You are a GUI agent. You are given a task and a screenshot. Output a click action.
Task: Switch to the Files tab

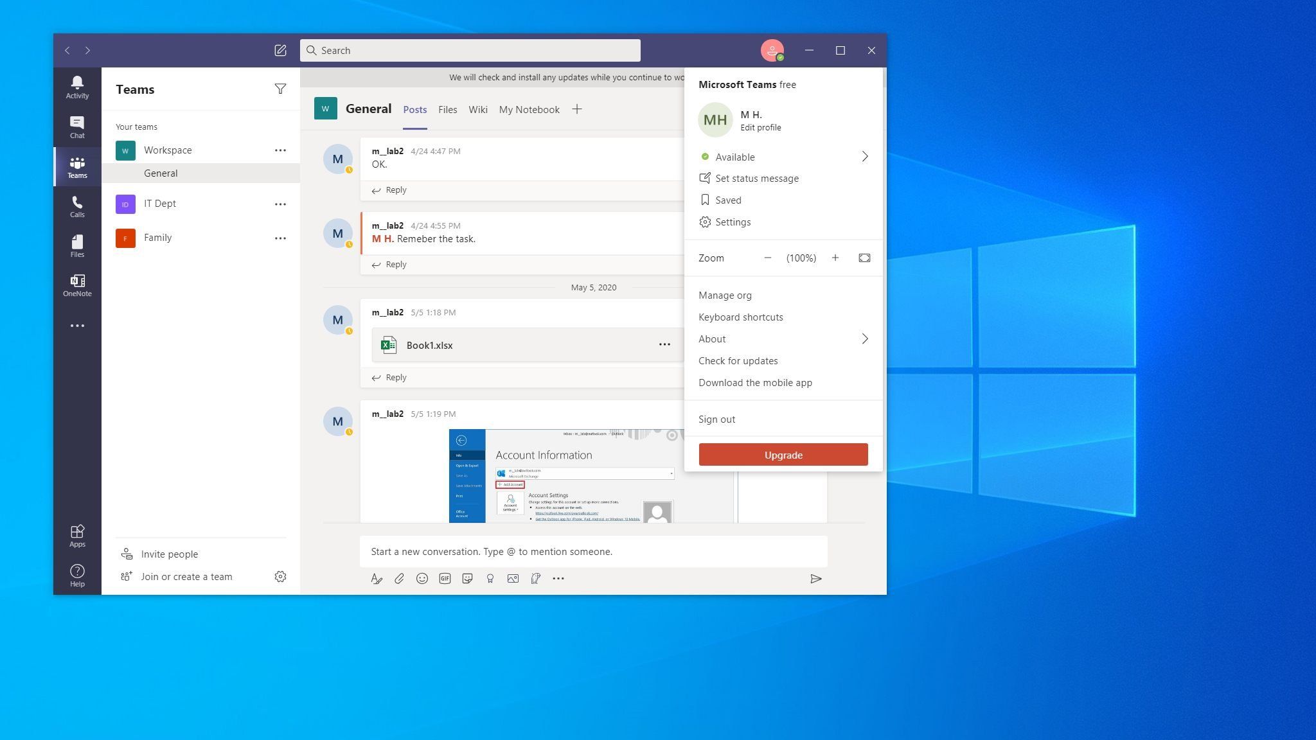coord(447,110)
